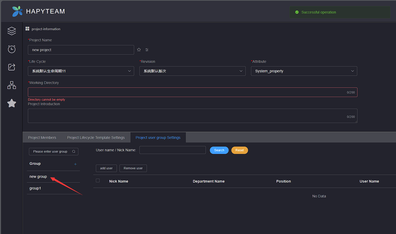
Task: Open the hierarchy structure sidebar icon
Action: point(12,85)
